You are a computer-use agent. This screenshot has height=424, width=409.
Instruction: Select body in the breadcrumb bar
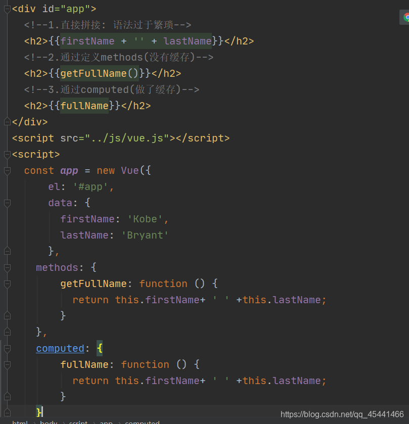point(49,422)
